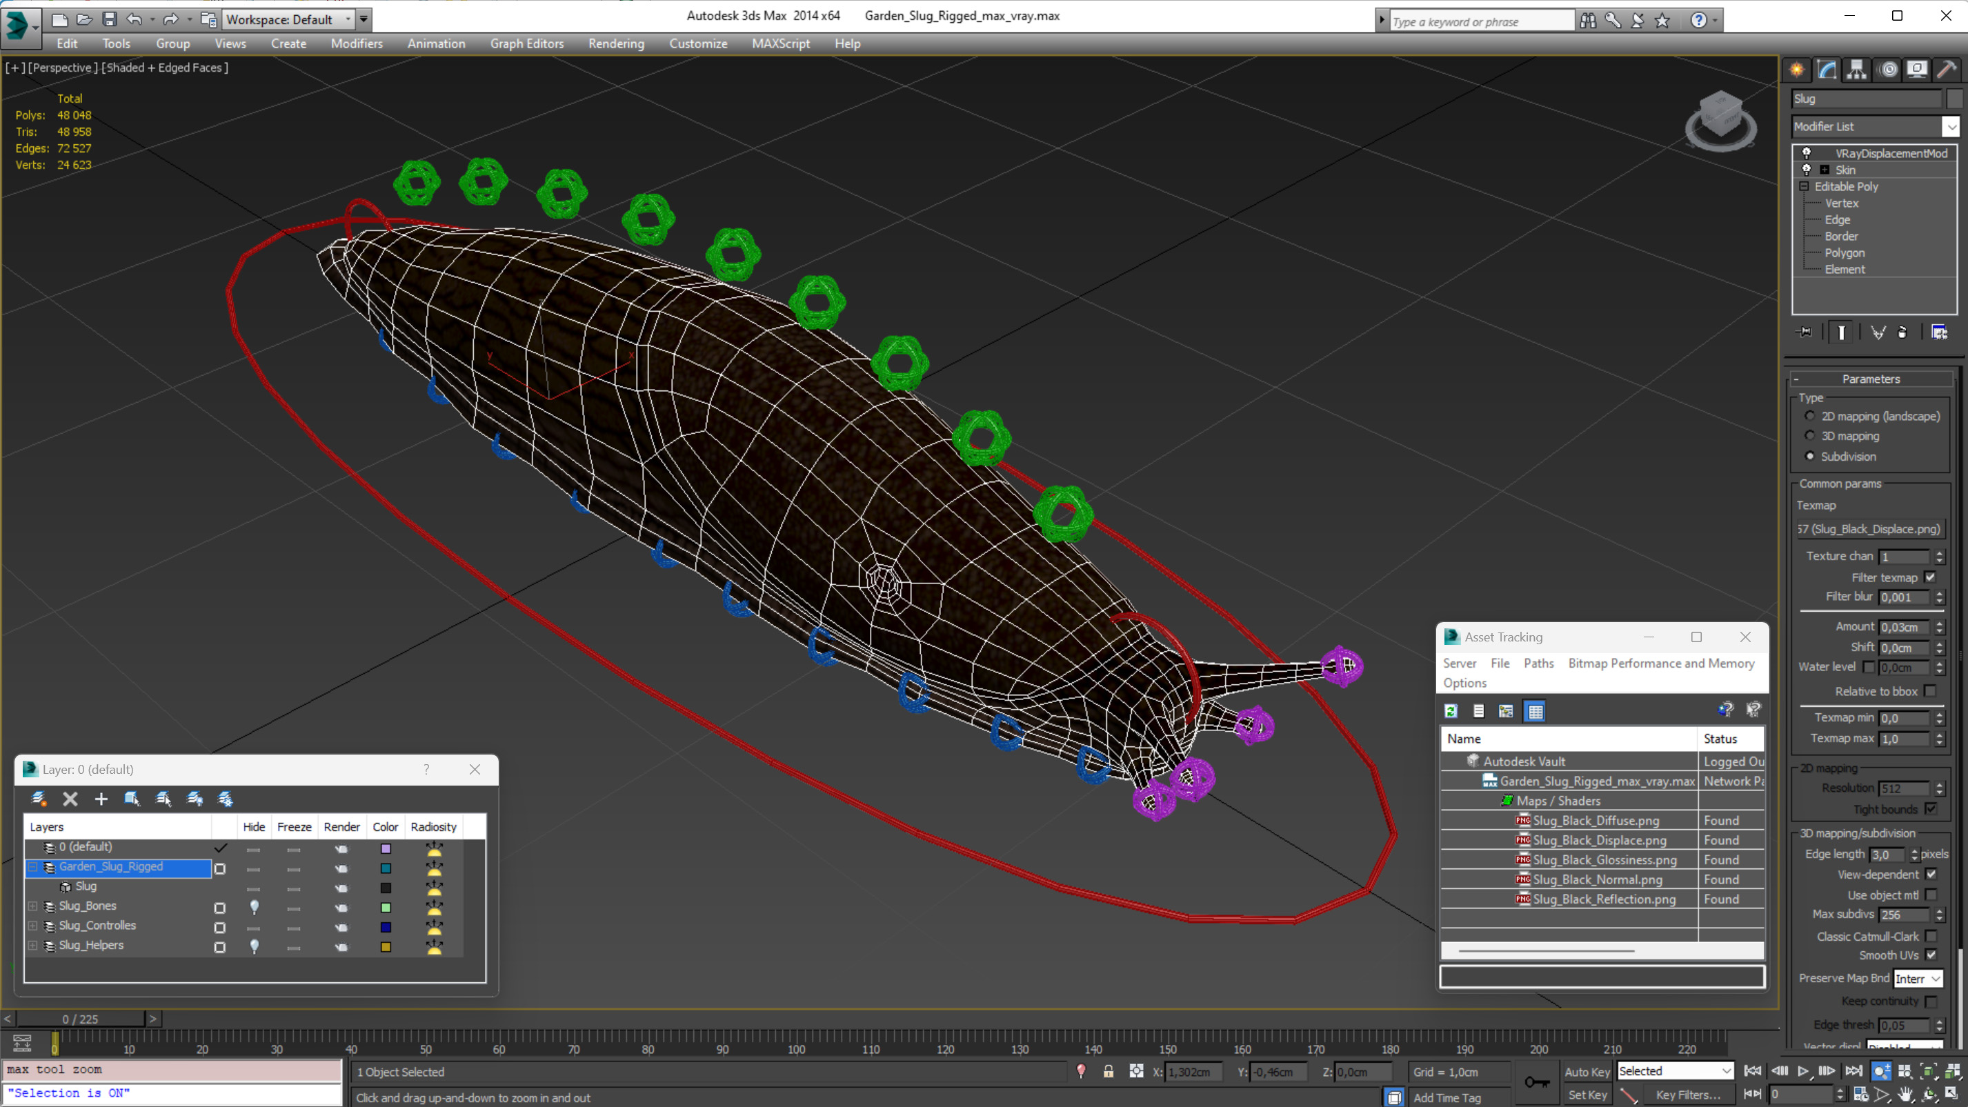
Task: Click the Amount value color swatch slider
Action: pos(1900,626)
